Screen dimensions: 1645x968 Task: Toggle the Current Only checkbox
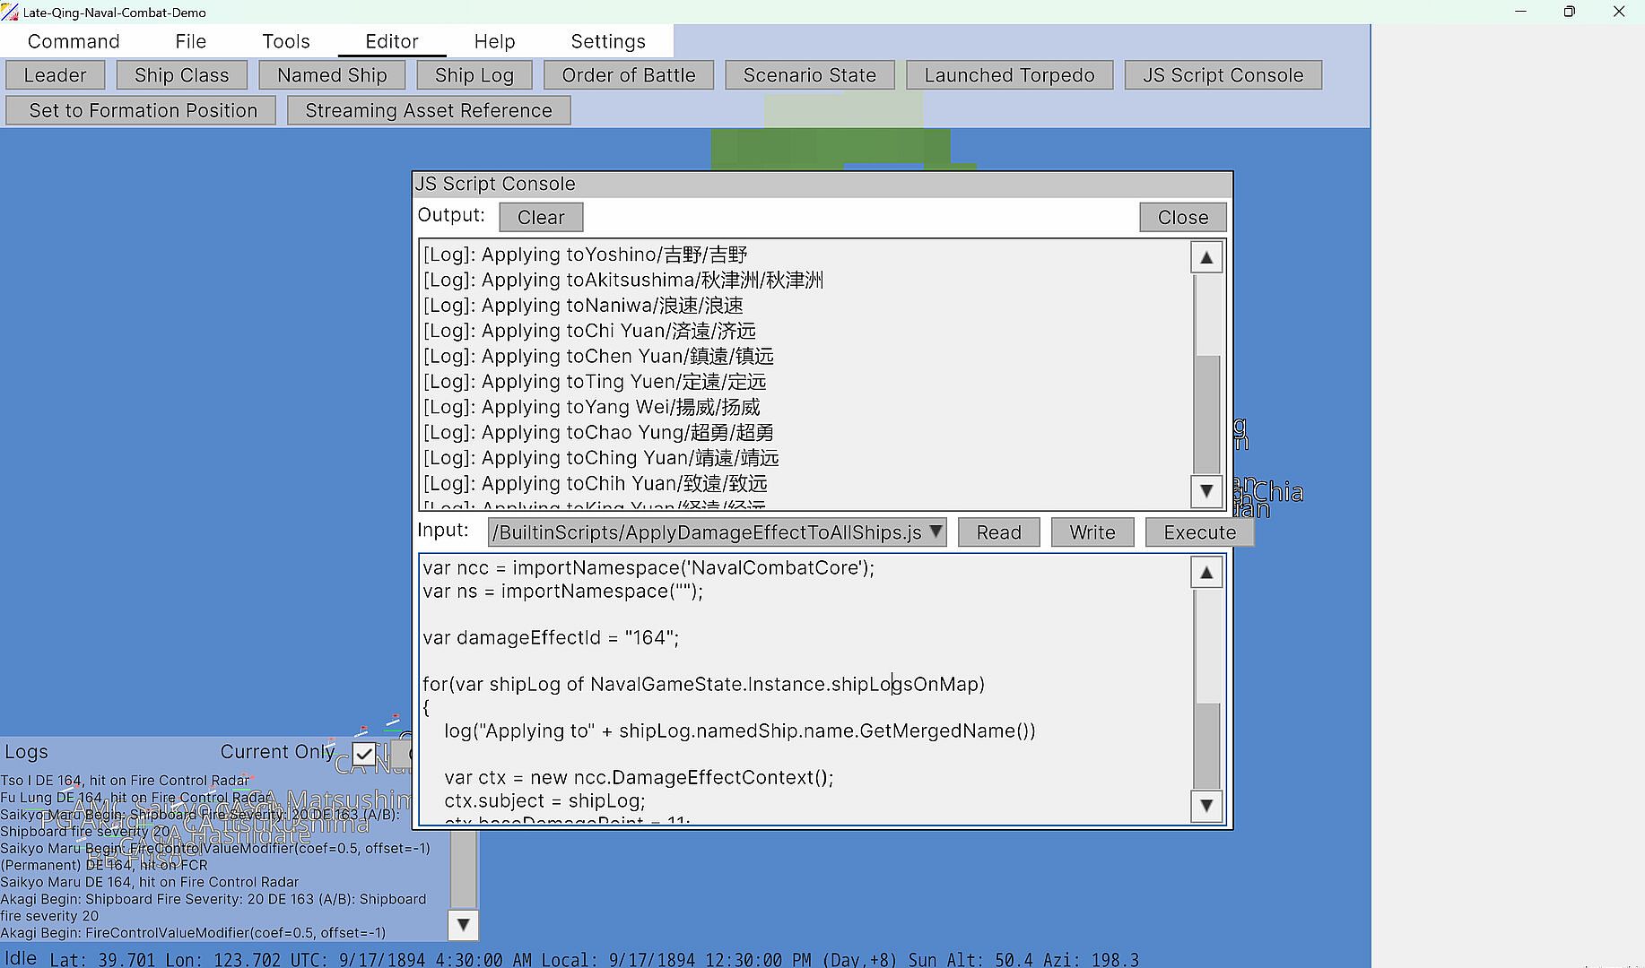click(364, 754)
